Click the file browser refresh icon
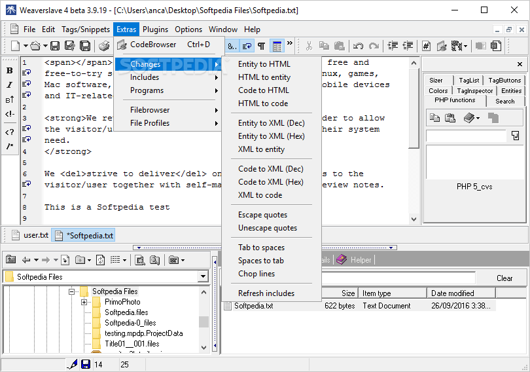 click(x=100, y=260)
